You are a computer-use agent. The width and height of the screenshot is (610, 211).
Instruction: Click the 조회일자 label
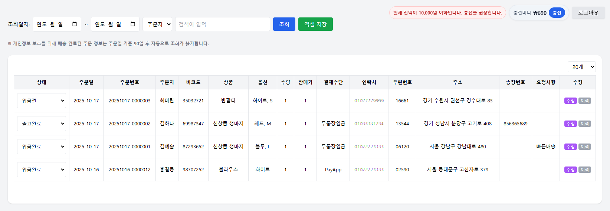click(x=19, y=24)
